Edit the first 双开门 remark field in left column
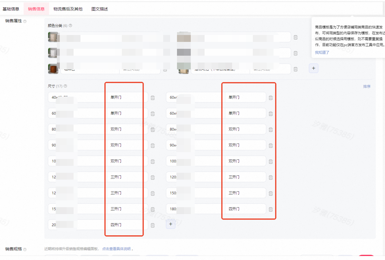The height and width of the screenshot is (260, 385). pos(127,129)
